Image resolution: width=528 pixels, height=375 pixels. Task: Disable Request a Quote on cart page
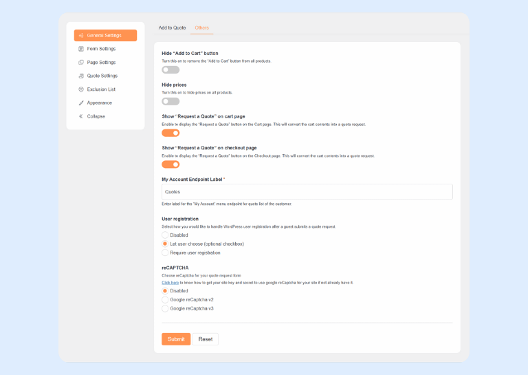pos(170,133)
